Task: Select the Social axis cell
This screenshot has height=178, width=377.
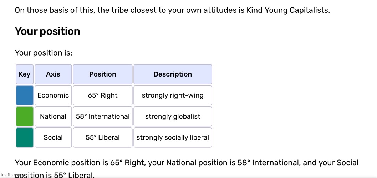Action: pos(53,137)
